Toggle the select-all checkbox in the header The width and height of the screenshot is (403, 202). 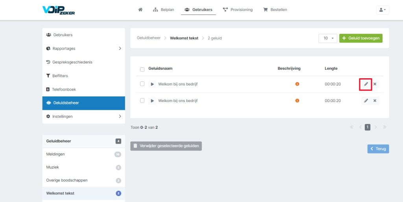click(142, 69)
